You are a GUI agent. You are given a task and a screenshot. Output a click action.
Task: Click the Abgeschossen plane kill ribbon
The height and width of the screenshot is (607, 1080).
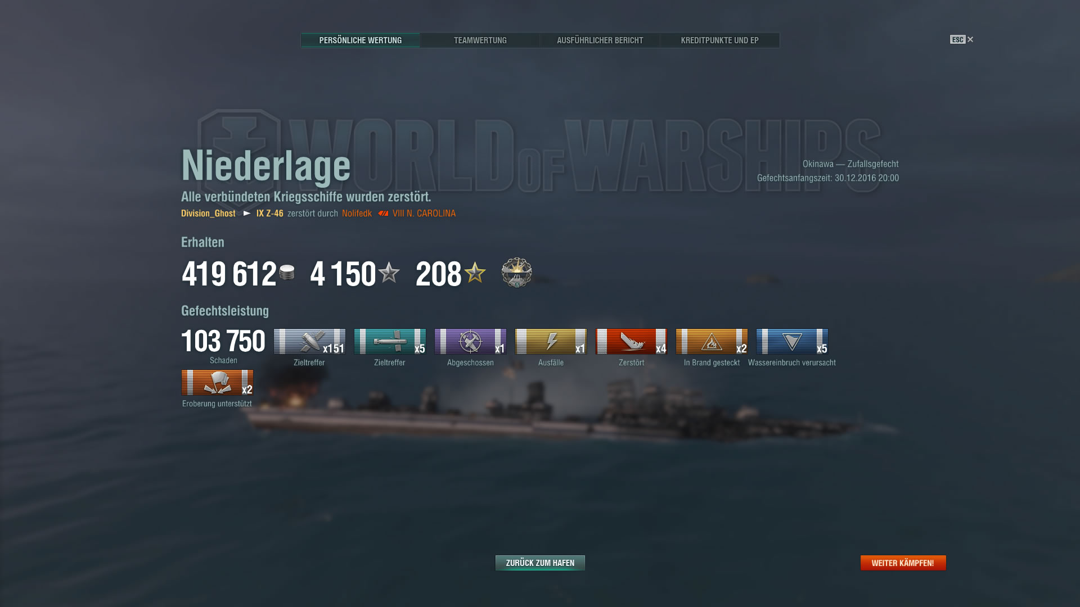point(470,342)
